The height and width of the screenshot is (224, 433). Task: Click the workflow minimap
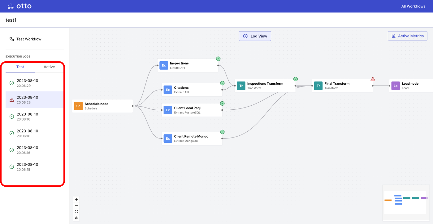(x=406, y=203)
